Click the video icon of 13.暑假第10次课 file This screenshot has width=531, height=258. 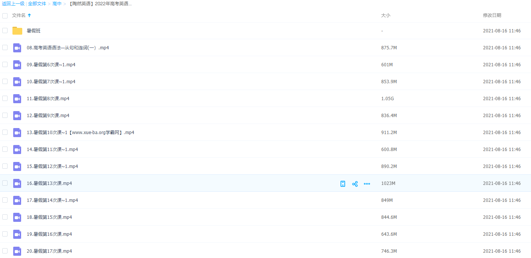coord(17,133)
